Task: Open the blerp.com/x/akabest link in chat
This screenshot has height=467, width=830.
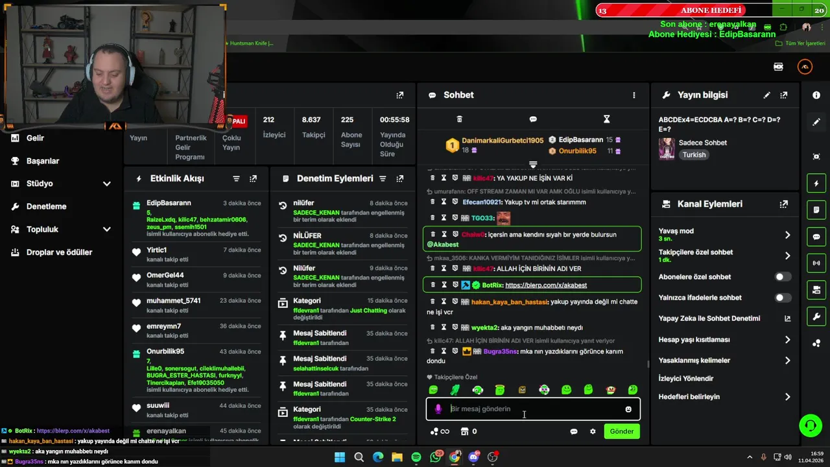Action: click(546, 285)
